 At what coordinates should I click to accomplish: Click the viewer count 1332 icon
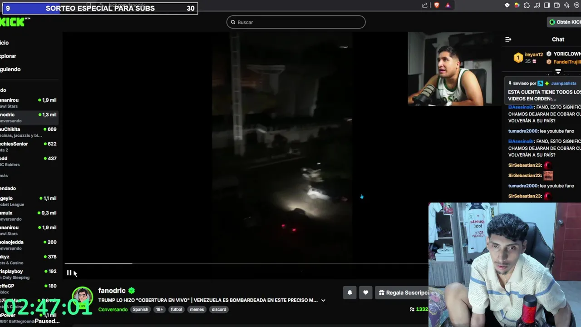pos(412,309)
